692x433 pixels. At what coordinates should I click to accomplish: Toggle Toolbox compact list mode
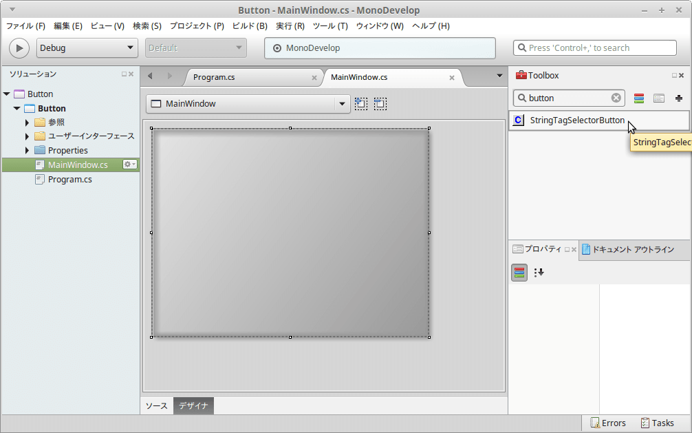(659, 98)
